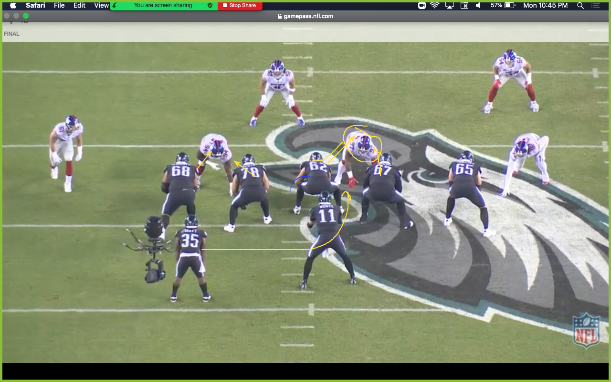Open the Apple menu
The width and height of the screenshot is (611, 382).
[x=13, y=6]
